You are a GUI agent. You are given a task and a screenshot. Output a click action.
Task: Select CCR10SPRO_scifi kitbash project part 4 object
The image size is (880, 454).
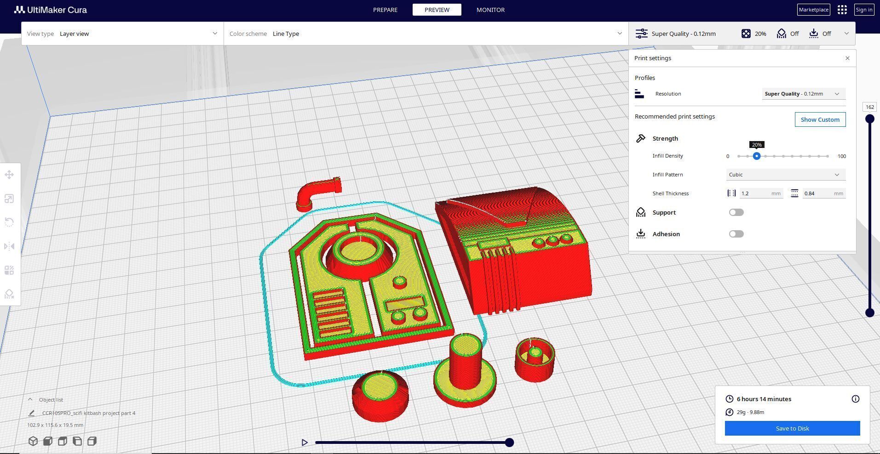pos(89,413)
